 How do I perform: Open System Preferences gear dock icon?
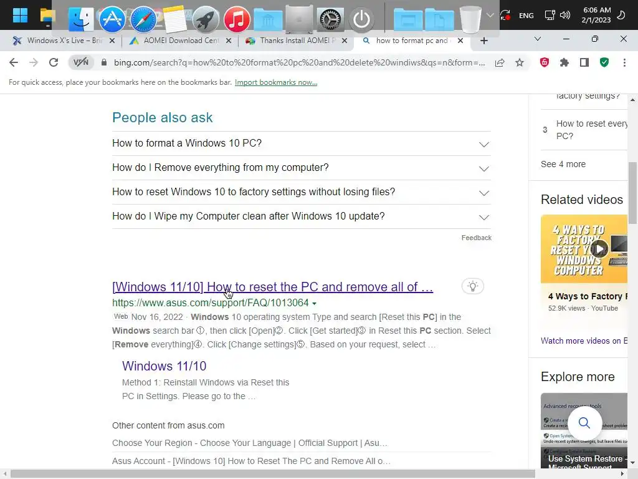(x=330, y=19)
